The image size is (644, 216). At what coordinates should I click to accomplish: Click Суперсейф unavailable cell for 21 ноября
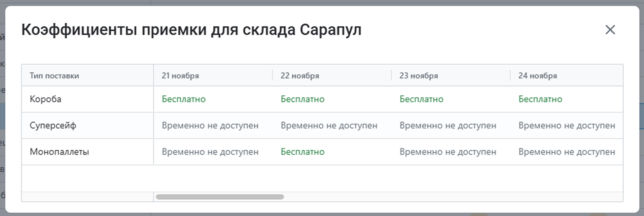pyautogui.click(x=210, y=125)
